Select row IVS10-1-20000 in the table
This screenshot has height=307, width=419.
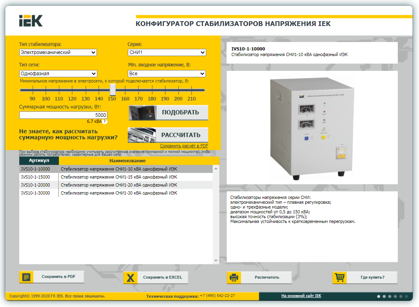pyautogui.click(x=116, y=185)
